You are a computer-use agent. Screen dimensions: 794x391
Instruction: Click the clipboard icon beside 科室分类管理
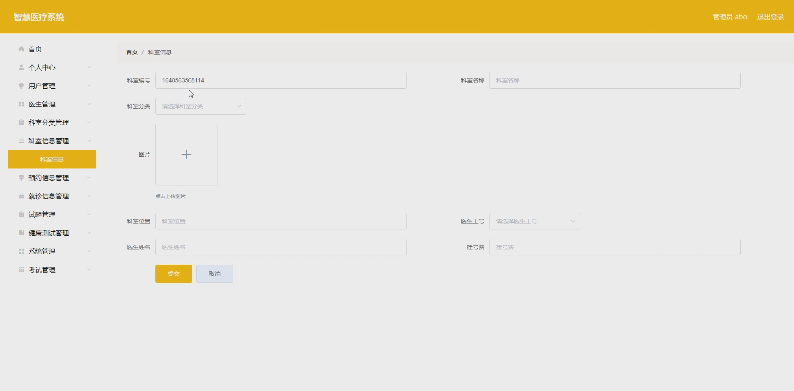[21, 123]
